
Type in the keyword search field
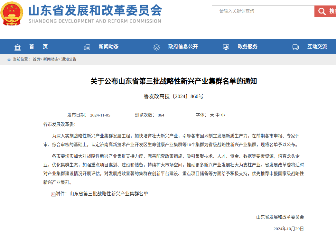pyautogui.click(x=263, y=11)
